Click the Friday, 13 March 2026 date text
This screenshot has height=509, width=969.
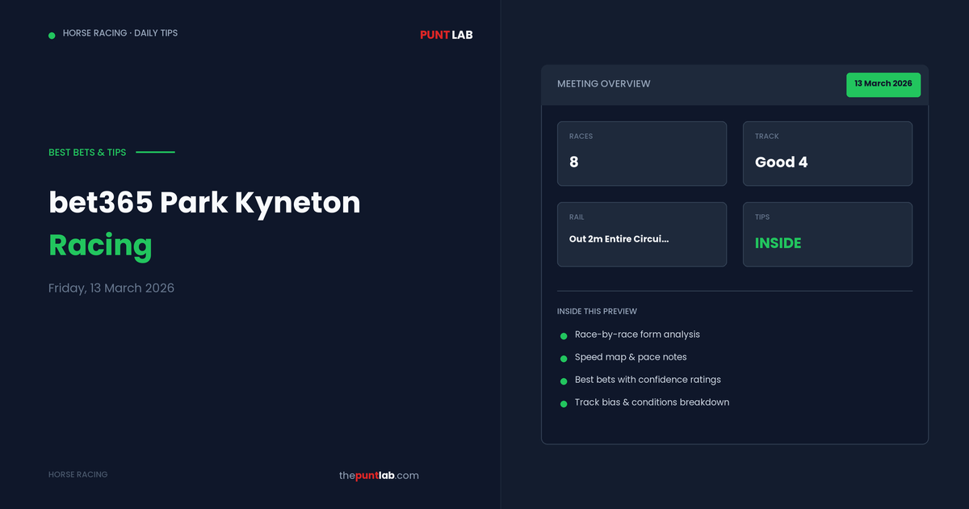[x=111, y=288]
